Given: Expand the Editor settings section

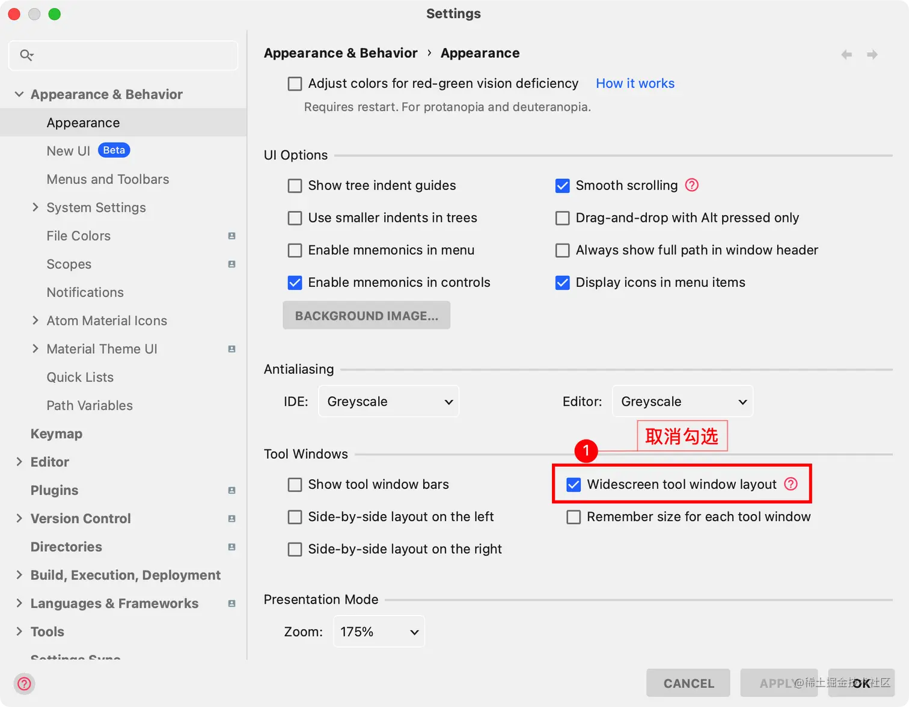Looking at the screenshot, I should 19,462.
